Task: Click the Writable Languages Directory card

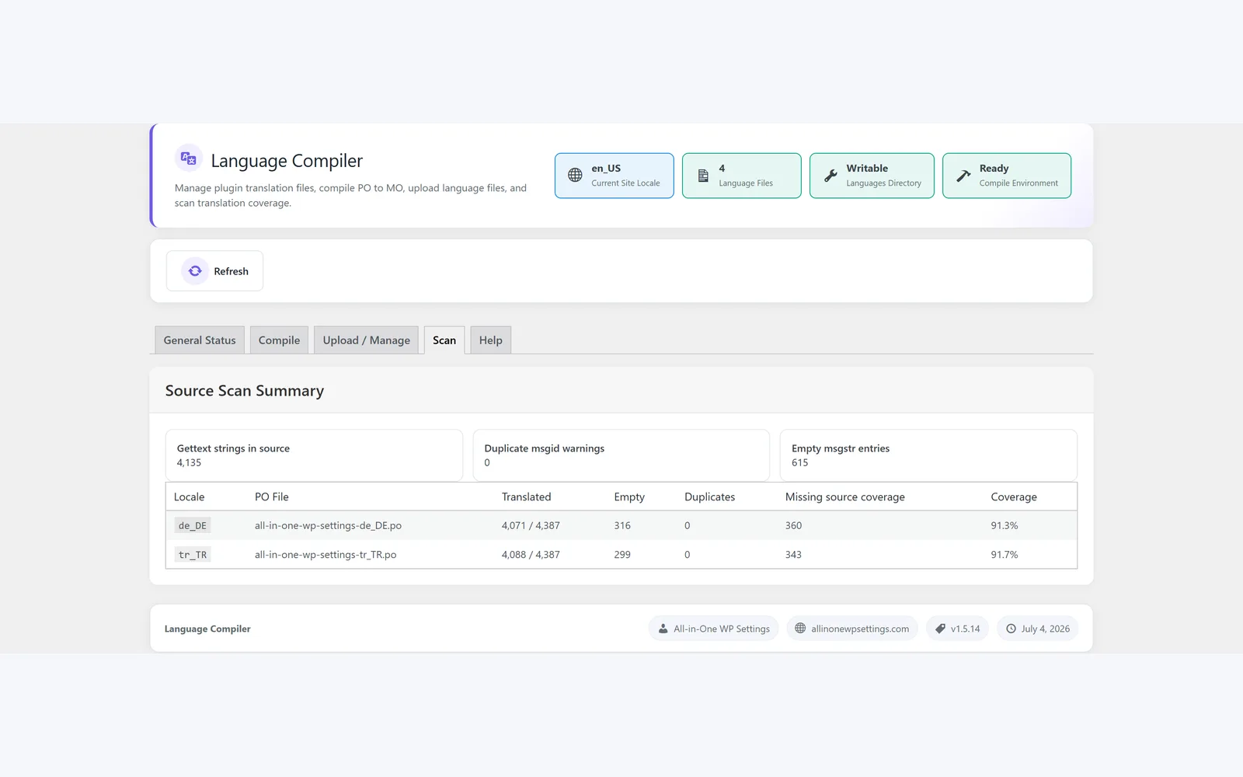Action: coord(872,176)
